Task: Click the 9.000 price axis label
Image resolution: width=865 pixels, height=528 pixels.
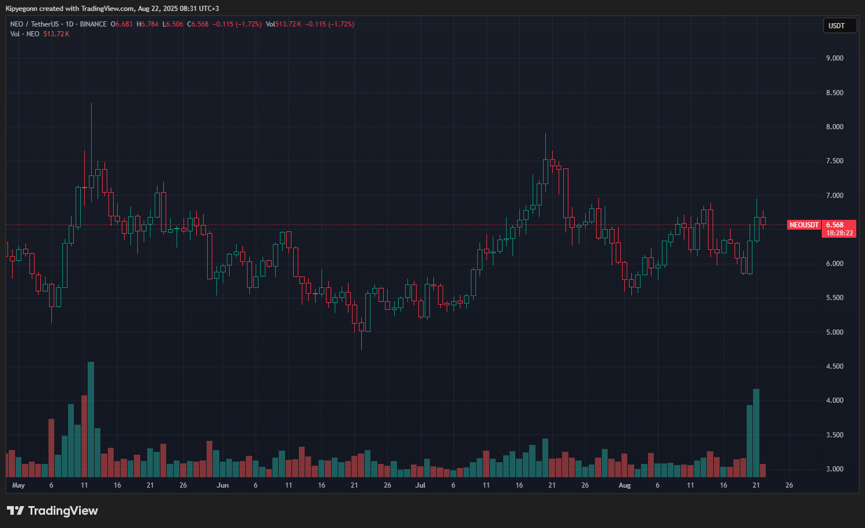Action: click(x=834, y=58)
